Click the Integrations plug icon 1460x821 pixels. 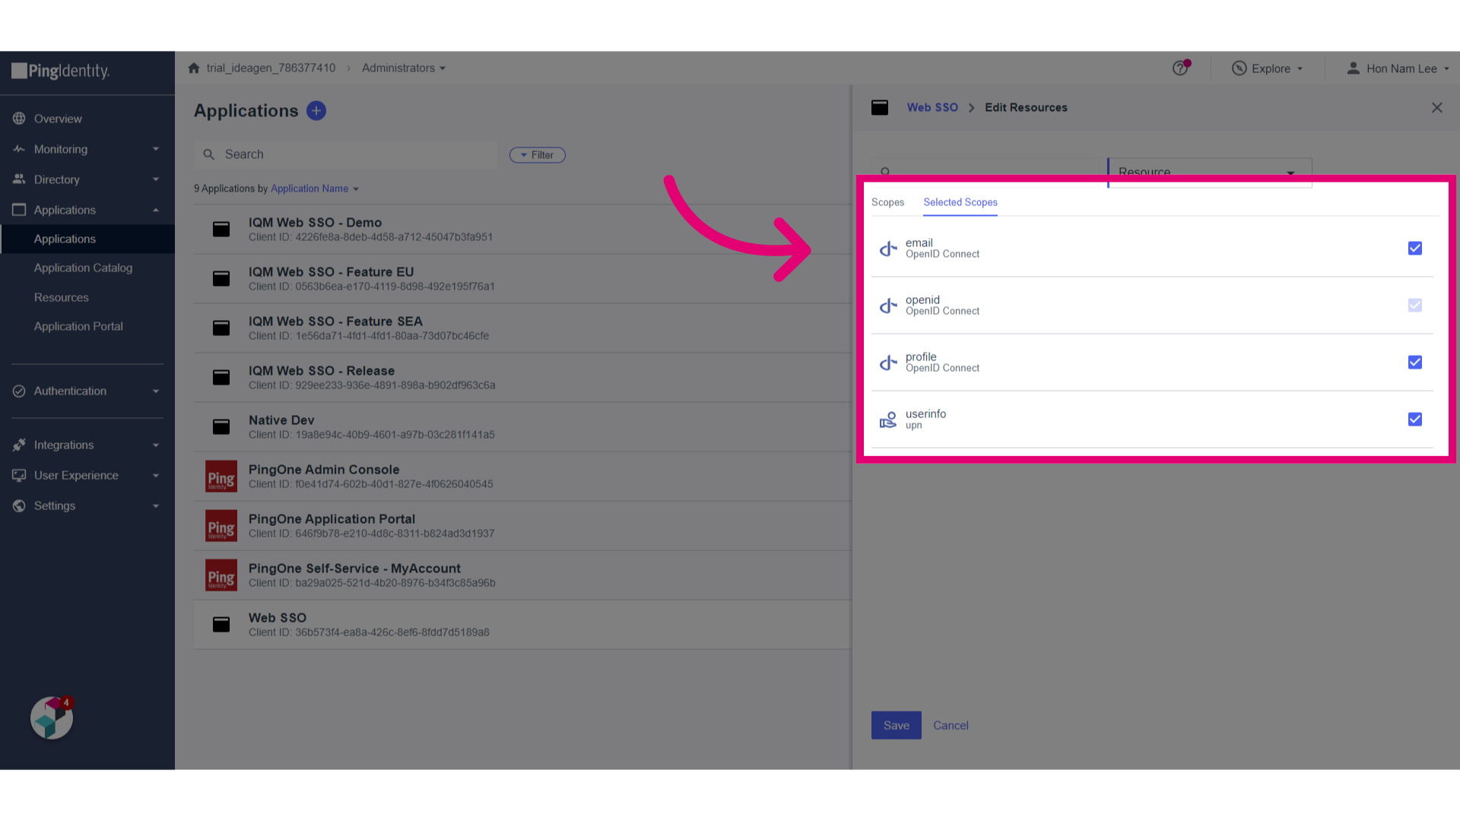tap(19, 445)
